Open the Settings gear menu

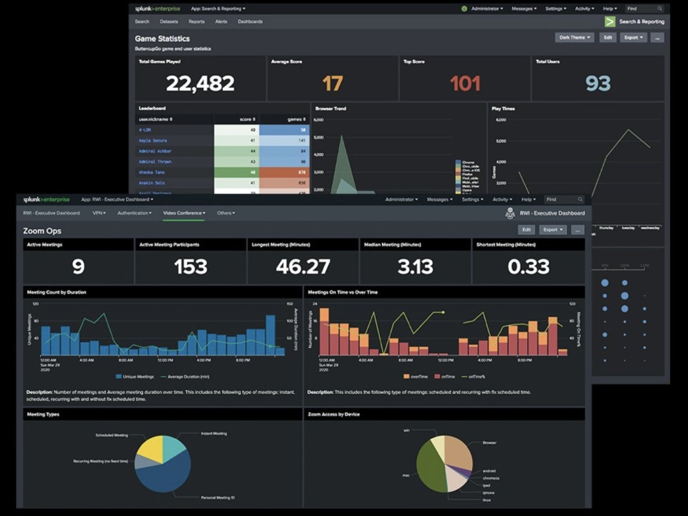click(556, 9)
